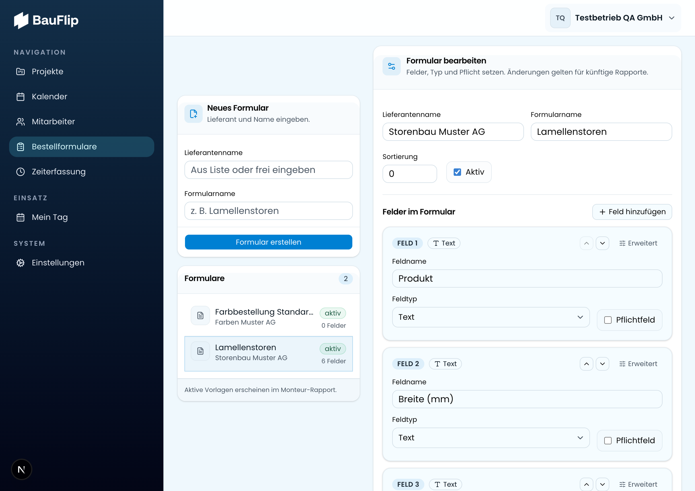Select the Farbbestellung Standard form

[268, 318]
